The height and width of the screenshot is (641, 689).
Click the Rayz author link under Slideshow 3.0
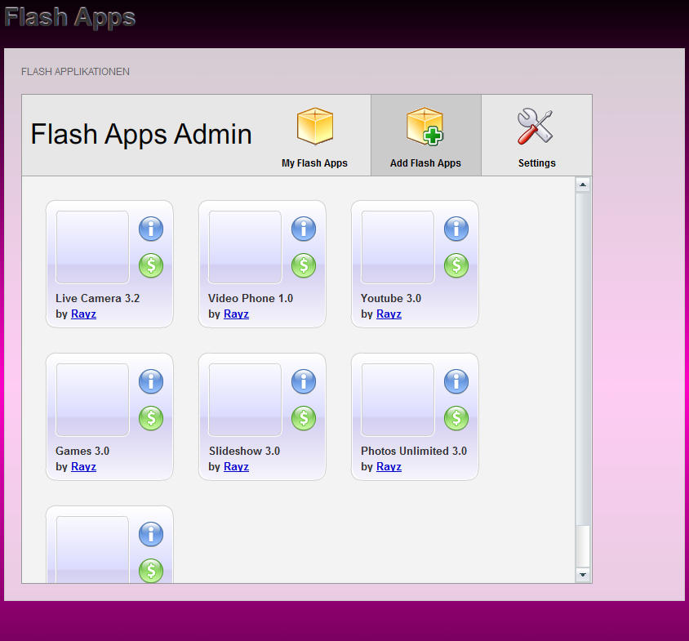(236, 467)
